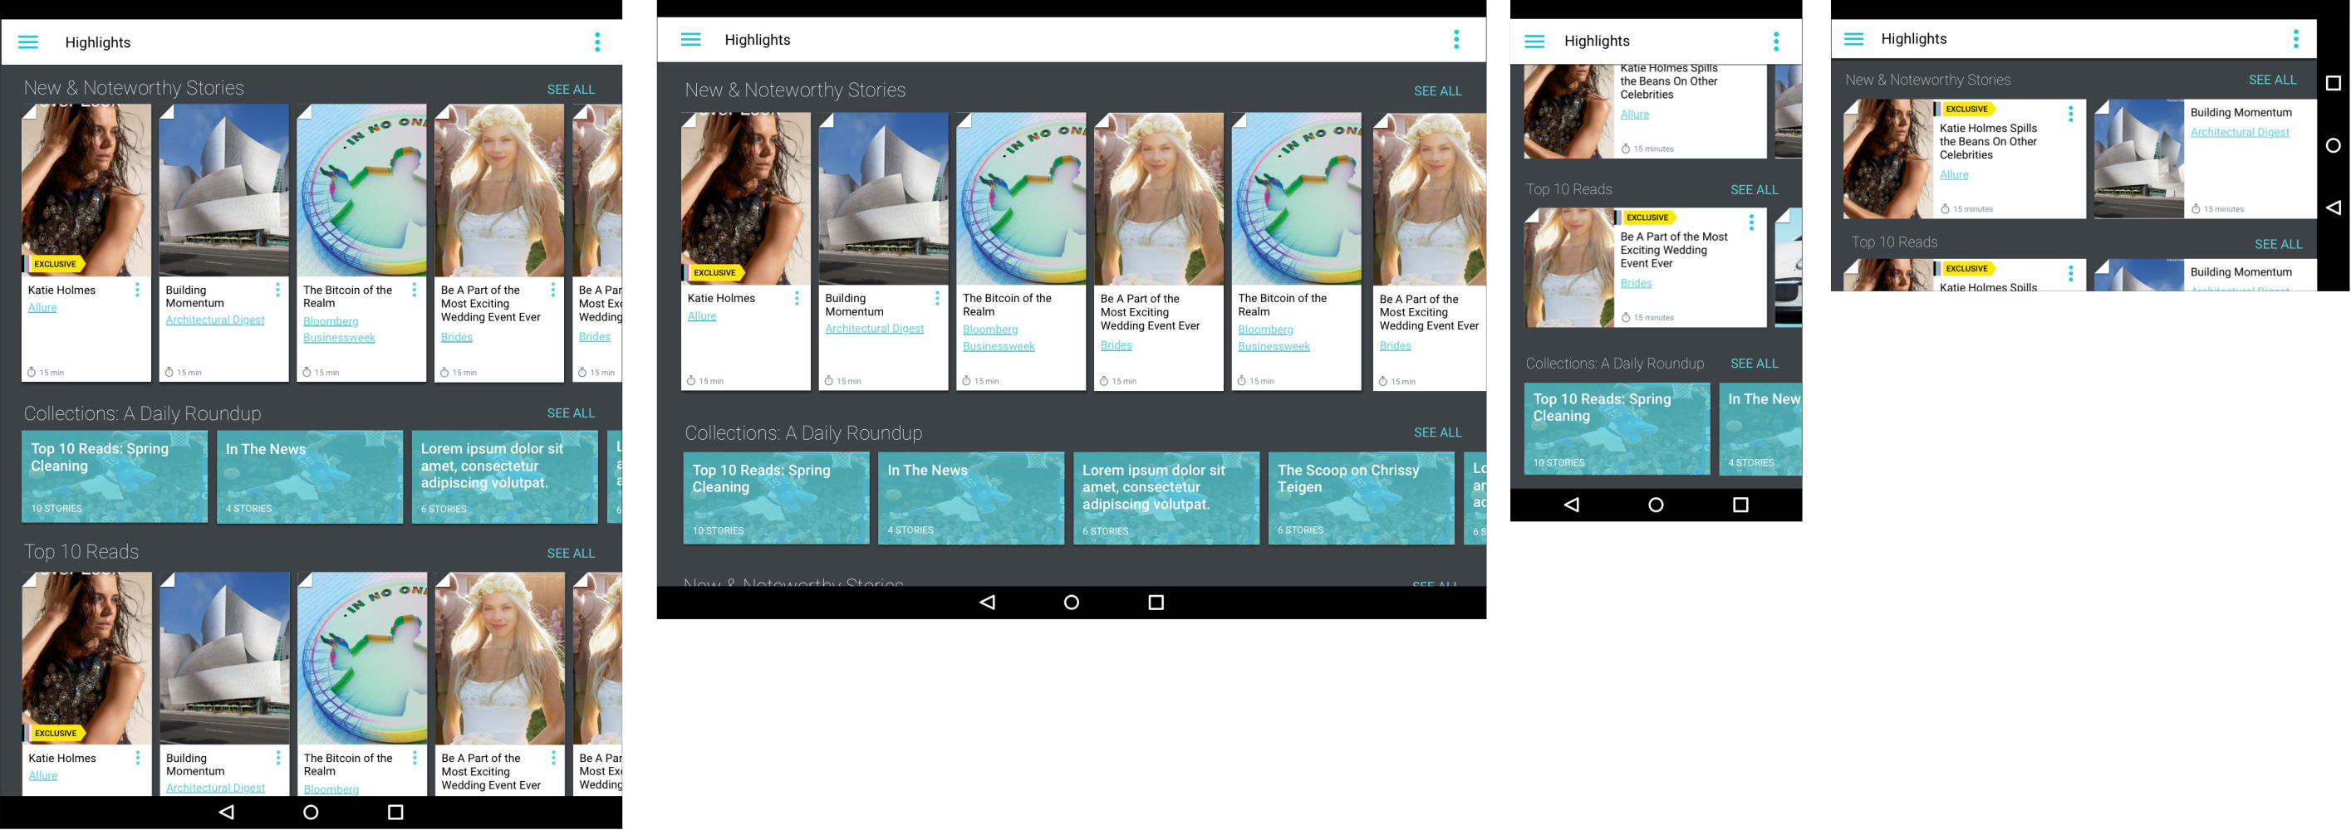Click SEE ALL for New & Noteworthy on portrait tablet

click(571, 90)
